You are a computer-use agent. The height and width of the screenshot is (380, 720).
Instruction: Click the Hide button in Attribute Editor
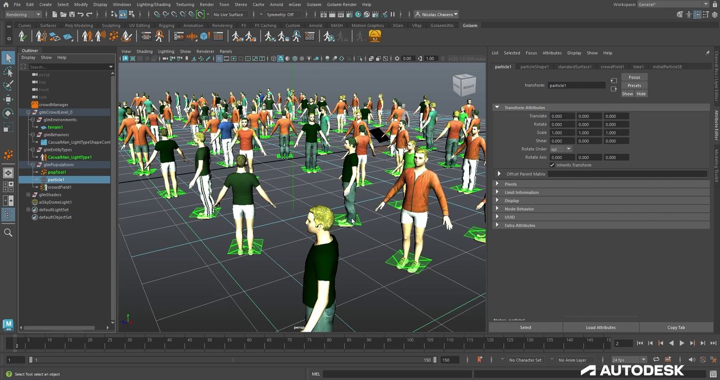(641, 94)
